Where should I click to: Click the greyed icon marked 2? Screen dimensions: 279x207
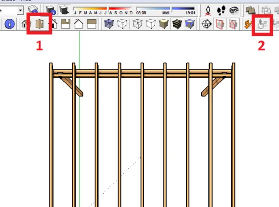coord(262,25)
